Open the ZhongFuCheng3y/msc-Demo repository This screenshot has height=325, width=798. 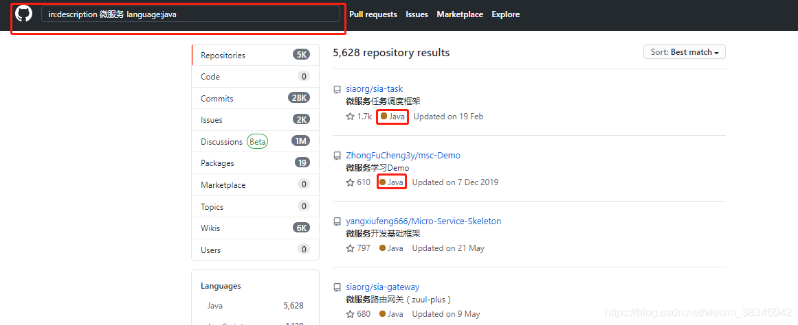pos(403,156)
